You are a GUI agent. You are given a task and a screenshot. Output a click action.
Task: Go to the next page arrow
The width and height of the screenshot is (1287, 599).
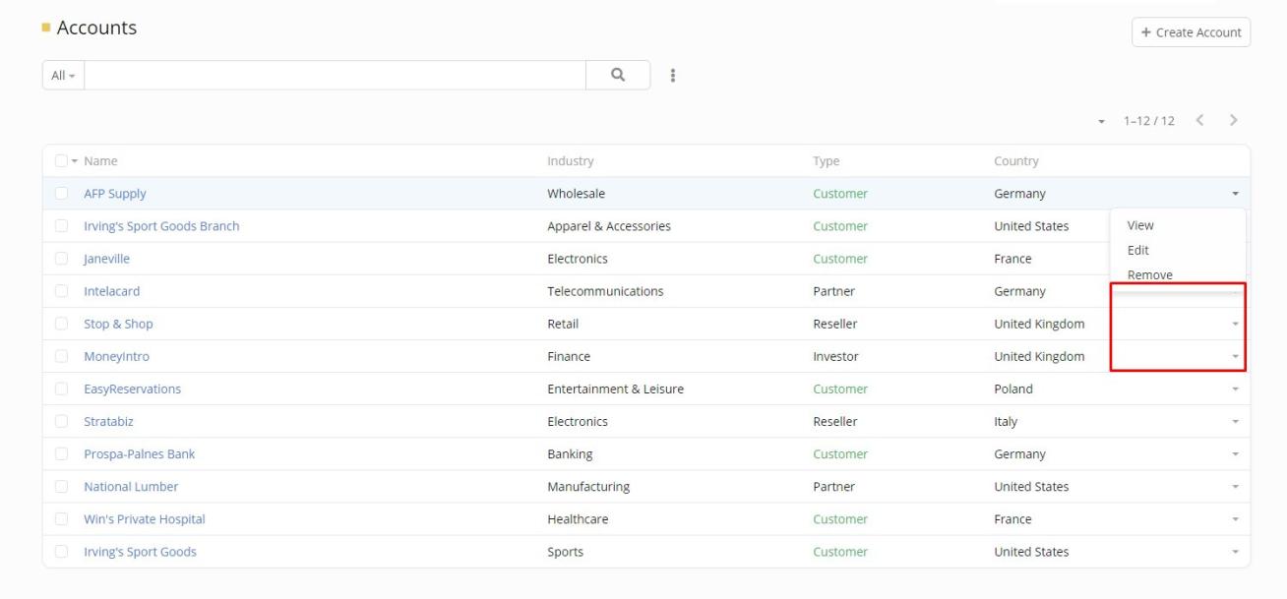1233,120
